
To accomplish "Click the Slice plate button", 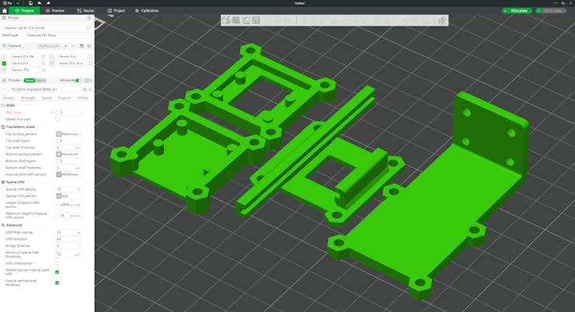I will [519, 11].
